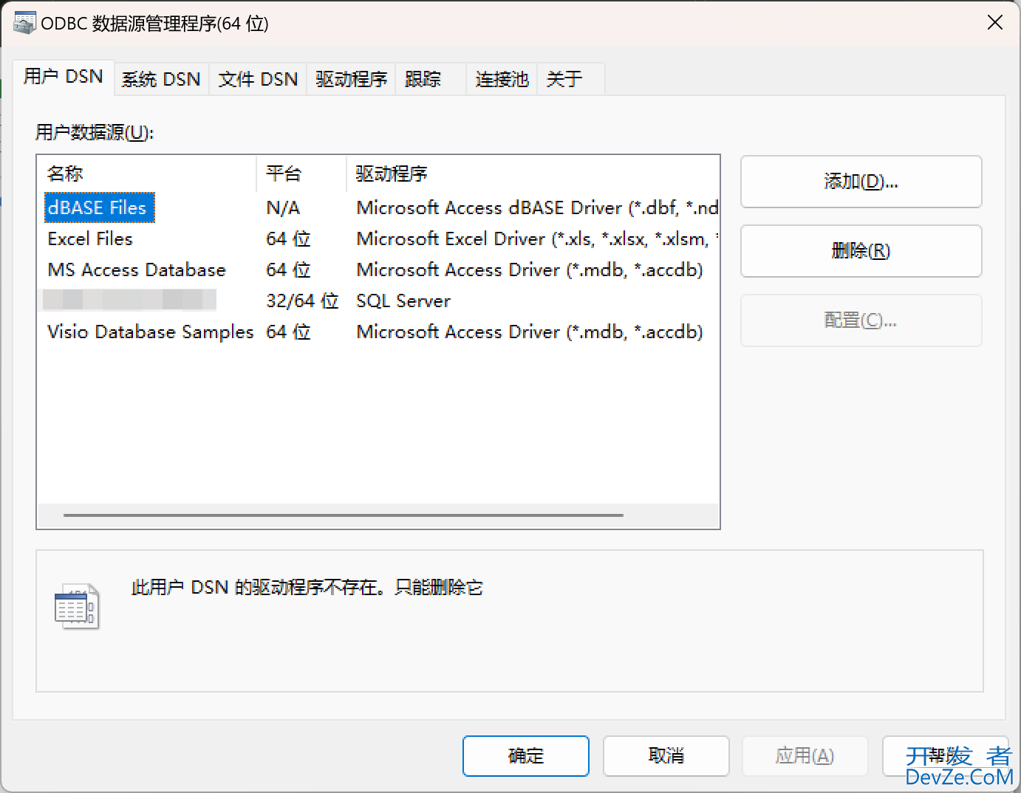Select the Visio Database Samples entry
The image size is (1021, 793).
pyautogui.click(x=150, y=332)
